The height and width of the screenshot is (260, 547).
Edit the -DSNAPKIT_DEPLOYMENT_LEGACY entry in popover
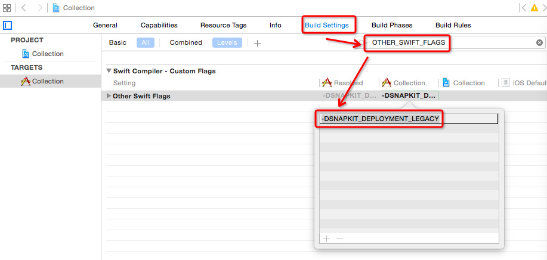click(x=409, y=119)
